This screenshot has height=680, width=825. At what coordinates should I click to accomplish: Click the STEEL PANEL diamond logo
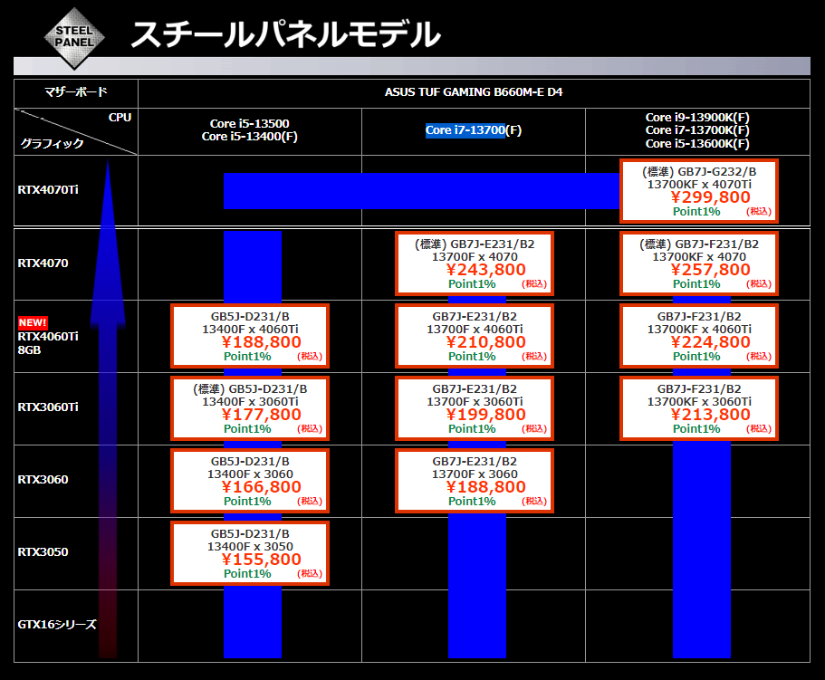pos(74,38)
